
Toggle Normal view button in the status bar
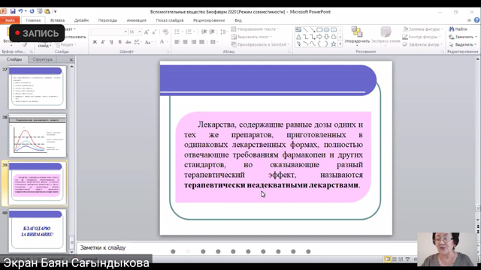point(388,259)
